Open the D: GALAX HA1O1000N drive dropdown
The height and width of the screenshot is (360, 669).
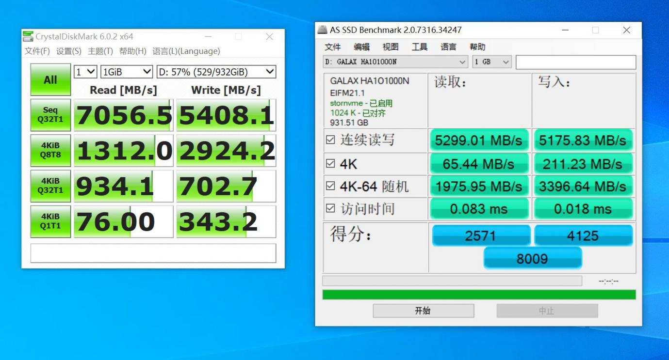point(396,62)
